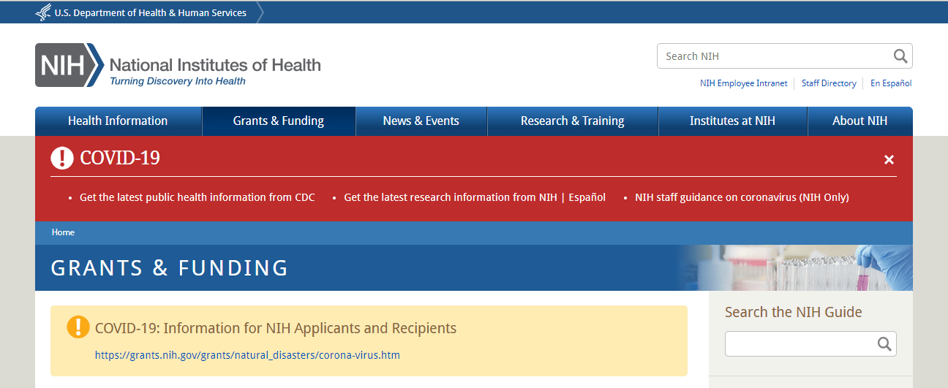The width and height of the screenshot is (948, 388).
Task: Click the orange exclamation alert icon
Action: tap(78, 327)
